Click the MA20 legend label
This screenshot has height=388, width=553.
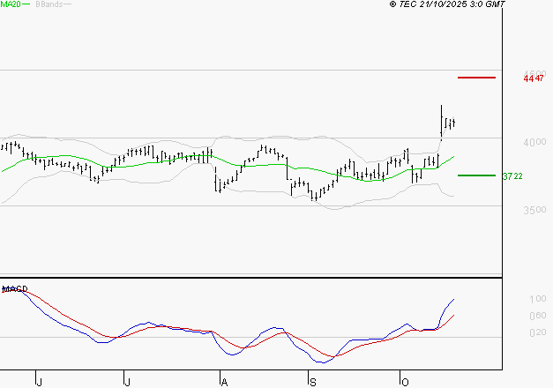[x=9, y=4]
